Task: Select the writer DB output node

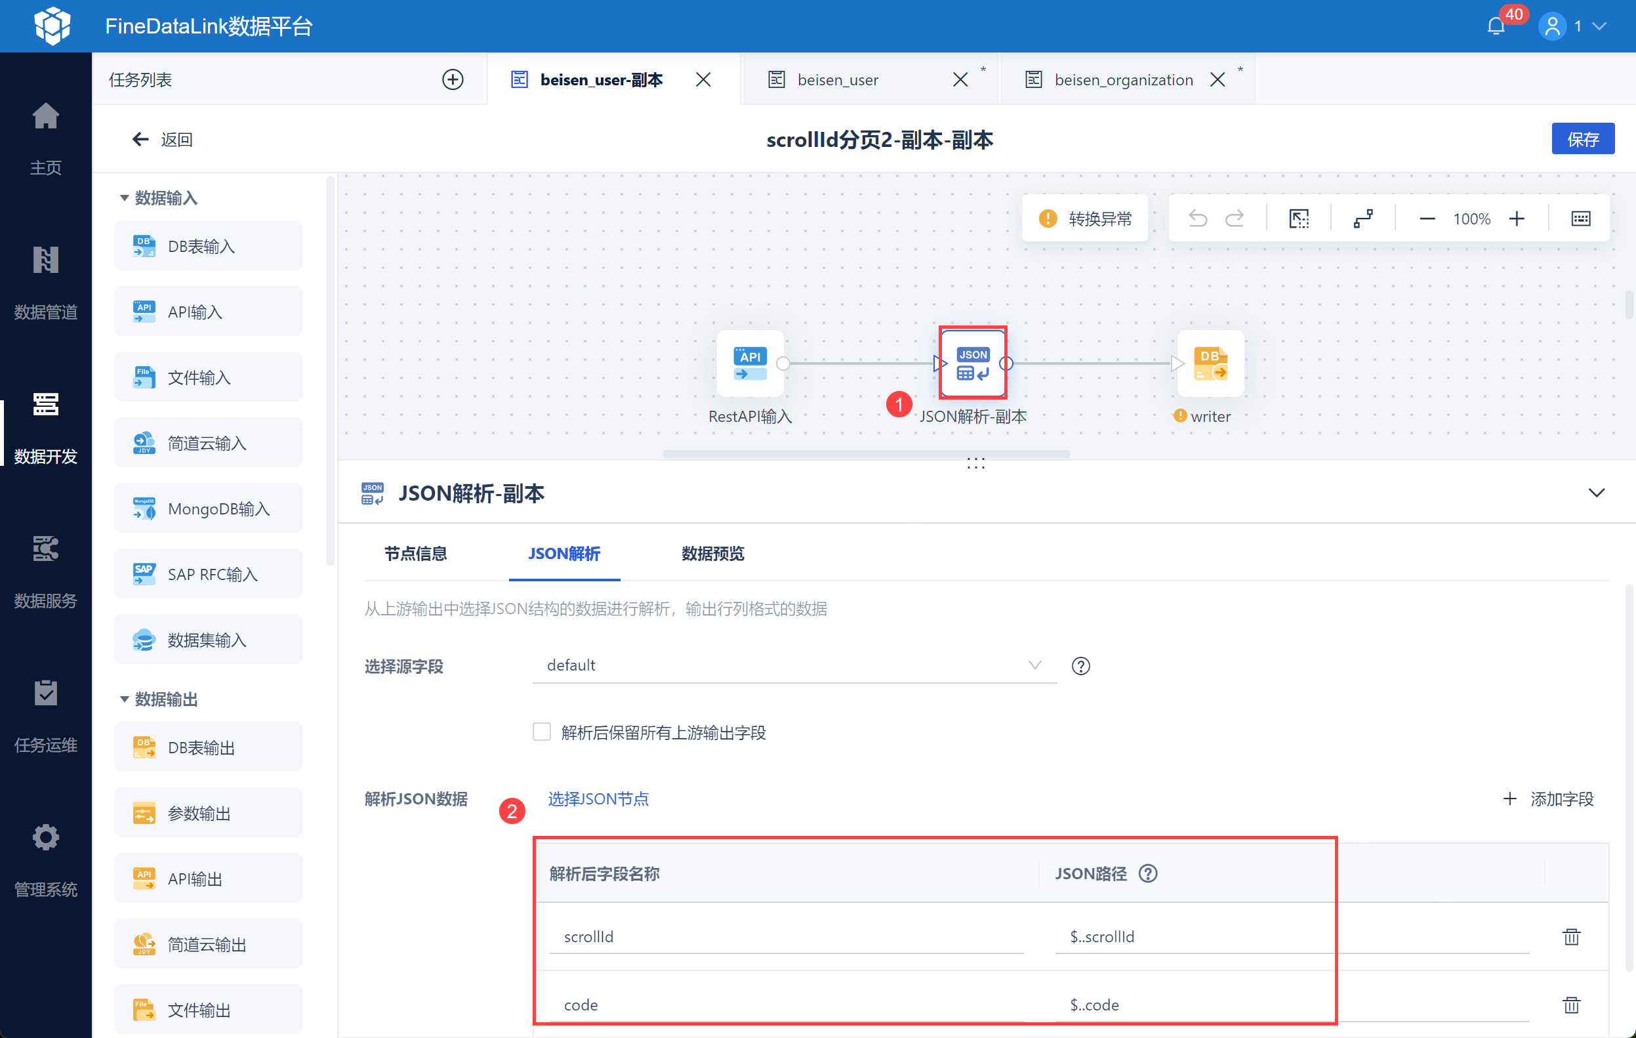Action: (1210, 363)
